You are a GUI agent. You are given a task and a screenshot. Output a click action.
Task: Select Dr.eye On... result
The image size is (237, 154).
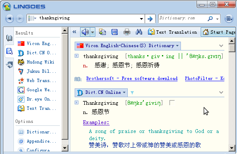(x=37, y=99)
